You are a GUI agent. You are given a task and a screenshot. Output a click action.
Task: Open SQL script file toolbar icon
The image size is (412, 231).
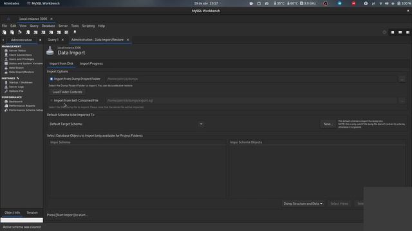[x=12, y=32]
